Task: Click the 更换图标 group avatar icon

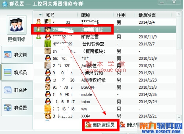Action: point(17,25)
